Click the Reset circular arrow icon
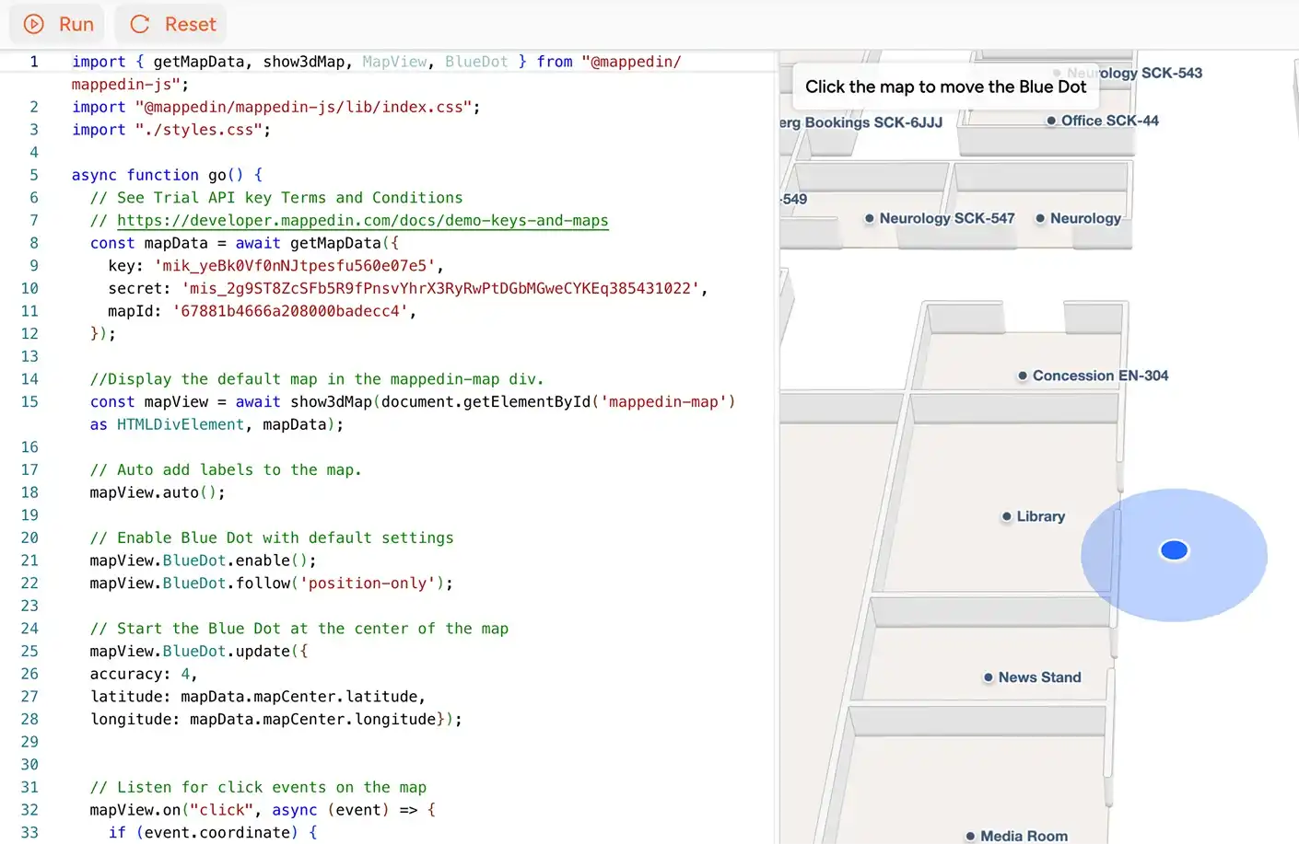The height and width of the screenshot is (844, 1299). click(140, 25)
